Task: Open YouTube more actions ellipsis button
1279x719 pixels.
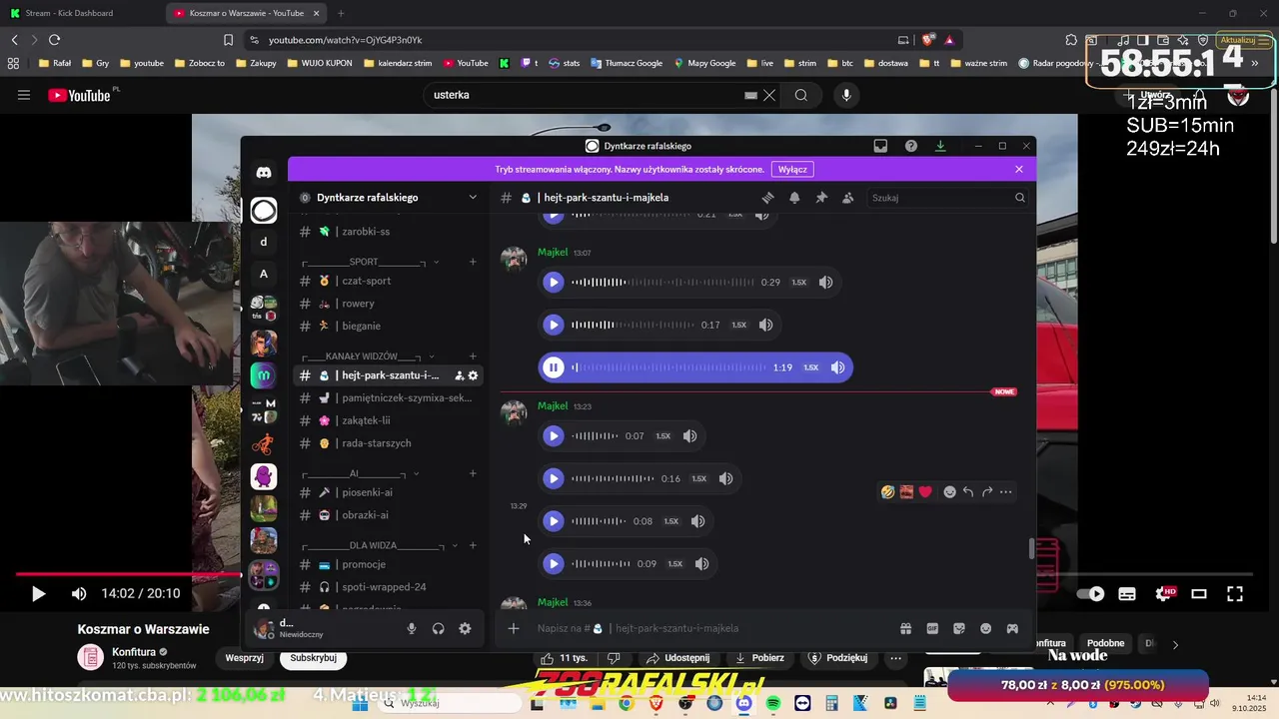Action: click(895, 658)
